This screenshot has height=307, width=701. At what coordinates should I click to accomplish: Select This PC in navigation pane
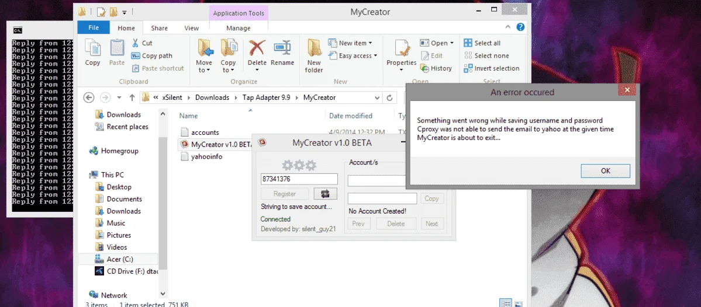pos(106,175)
